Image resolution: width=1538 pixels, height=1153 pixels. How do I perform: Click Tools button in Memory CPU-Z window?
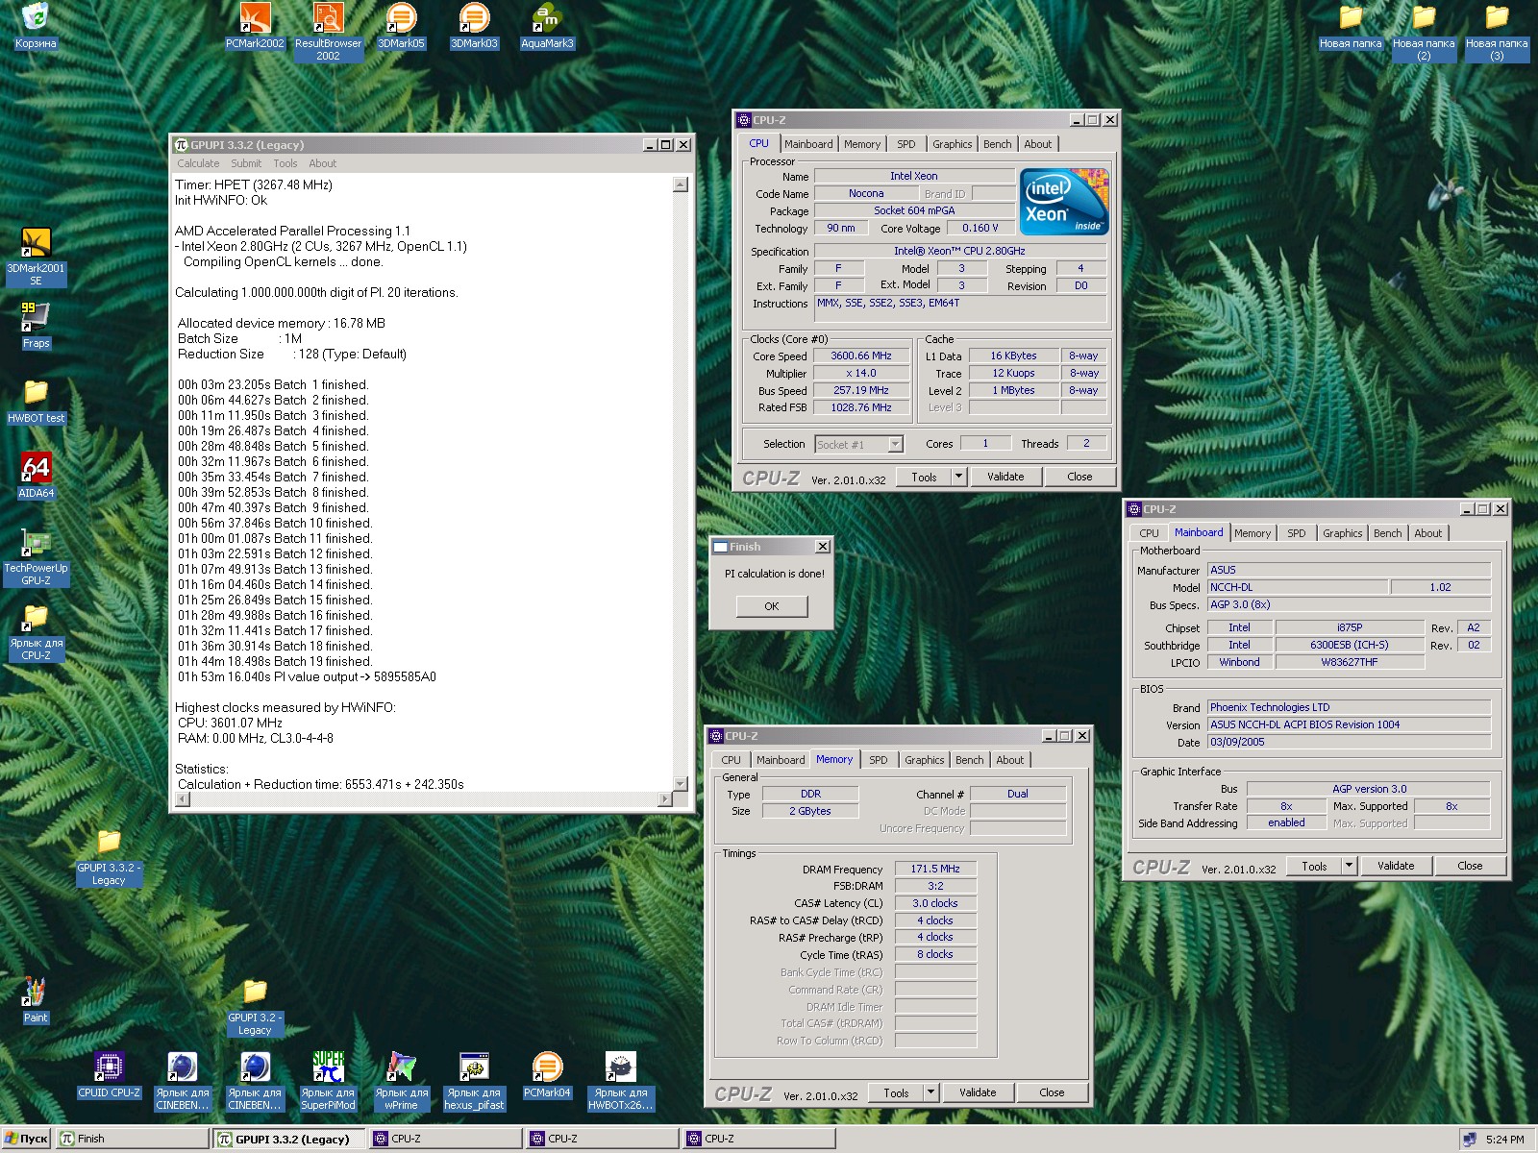click(896, 1092)
